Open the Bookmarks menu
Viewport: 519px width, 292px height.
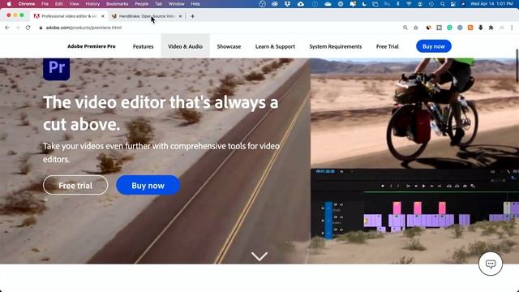click(117, 4)
